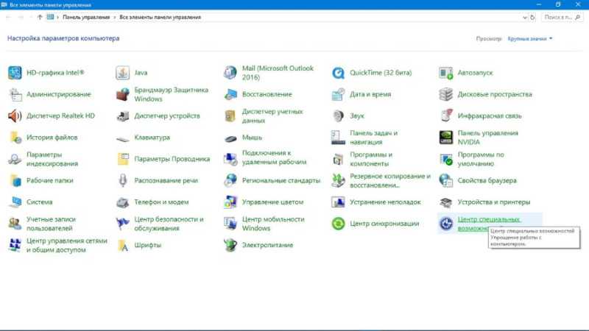Screen dimensions: 589x331
Task: Click Все элементы панели управления breadcrumb
Action: pyautogui.click(x=160, y=17)
